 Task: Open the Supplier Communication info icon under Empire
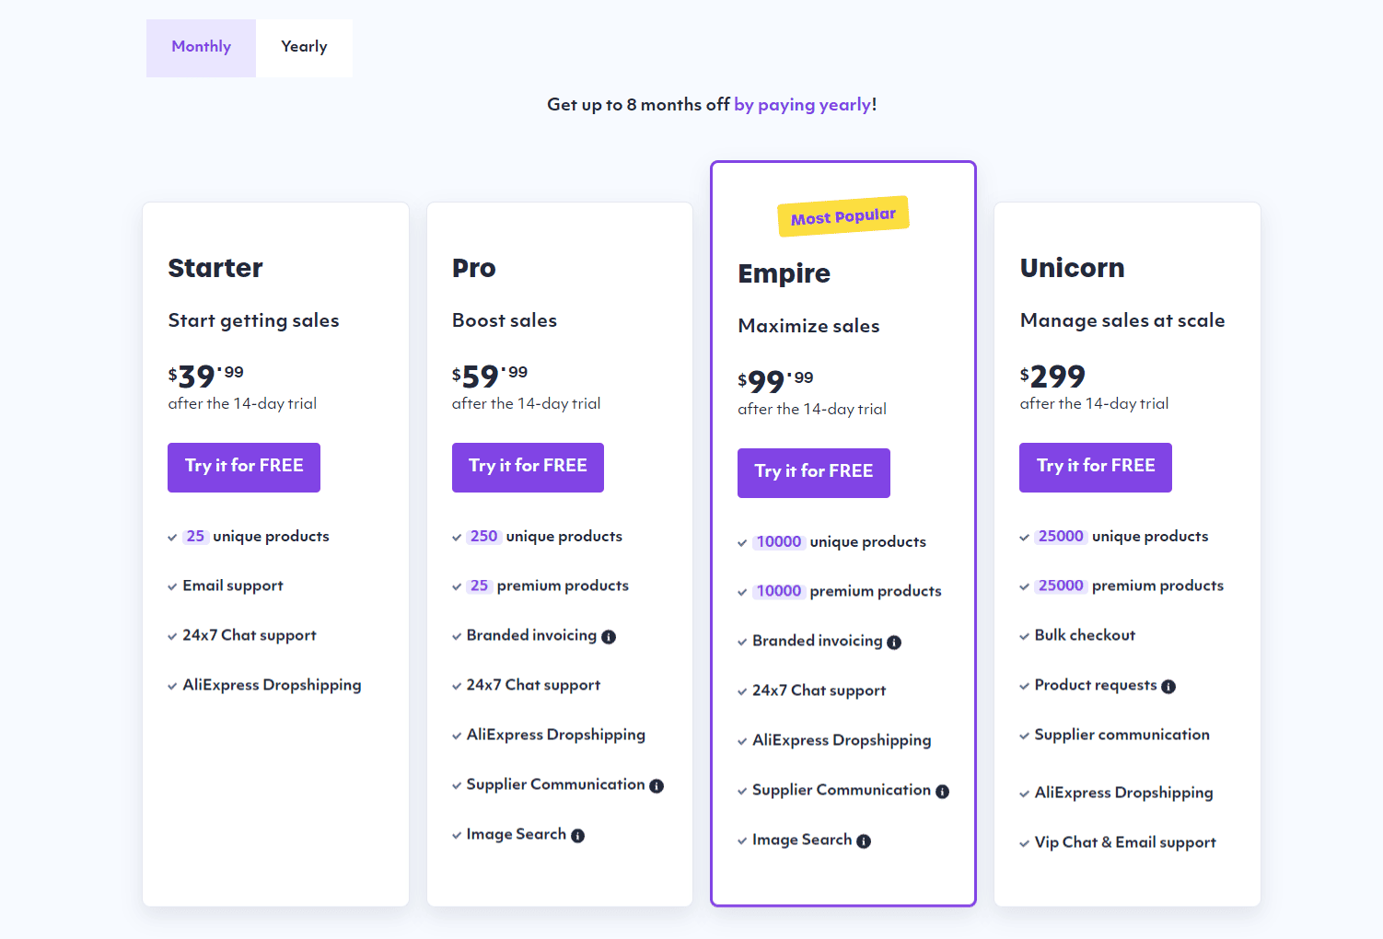[943, 791]
